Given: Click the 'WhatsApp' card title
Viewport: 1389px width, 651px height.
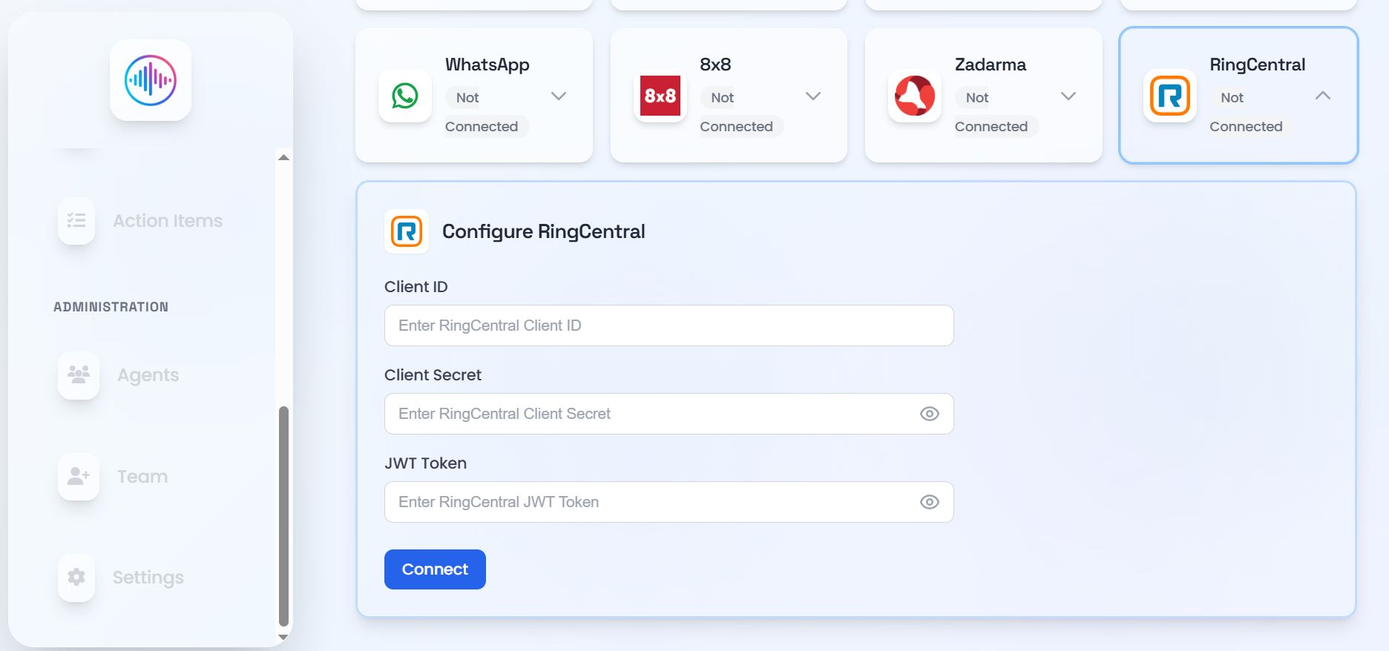Looking at the screenshot, I should 487,65.
